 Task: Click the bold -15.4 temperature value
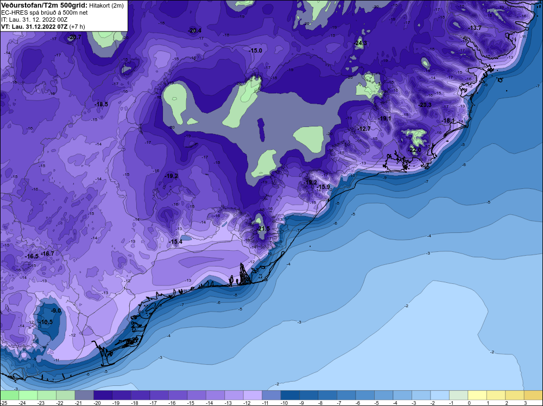point(175,242)
